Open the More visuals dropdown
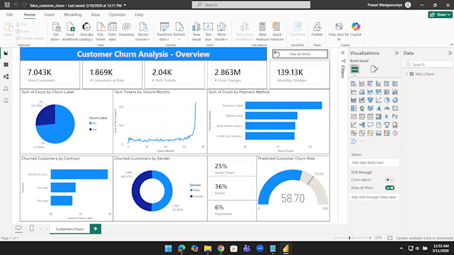 click(x=221, y=31)
